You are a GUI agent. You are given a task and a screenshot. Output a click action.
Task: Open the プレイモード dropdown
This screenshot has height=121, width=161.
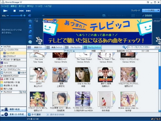pyautogui.click(x=151, y=11)
